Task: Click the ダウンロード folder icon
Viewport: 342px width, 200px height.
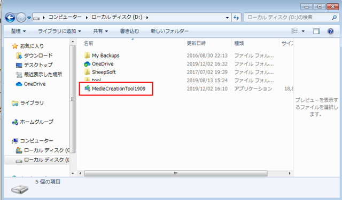Action: [x=19, y=55]
